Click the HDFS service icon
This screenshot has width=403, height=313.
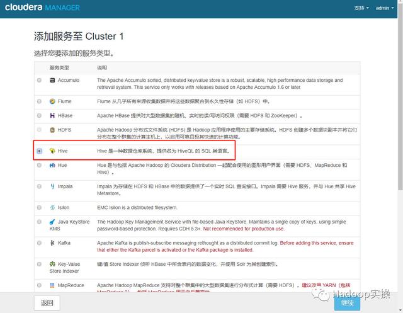(x=52, y=130)
